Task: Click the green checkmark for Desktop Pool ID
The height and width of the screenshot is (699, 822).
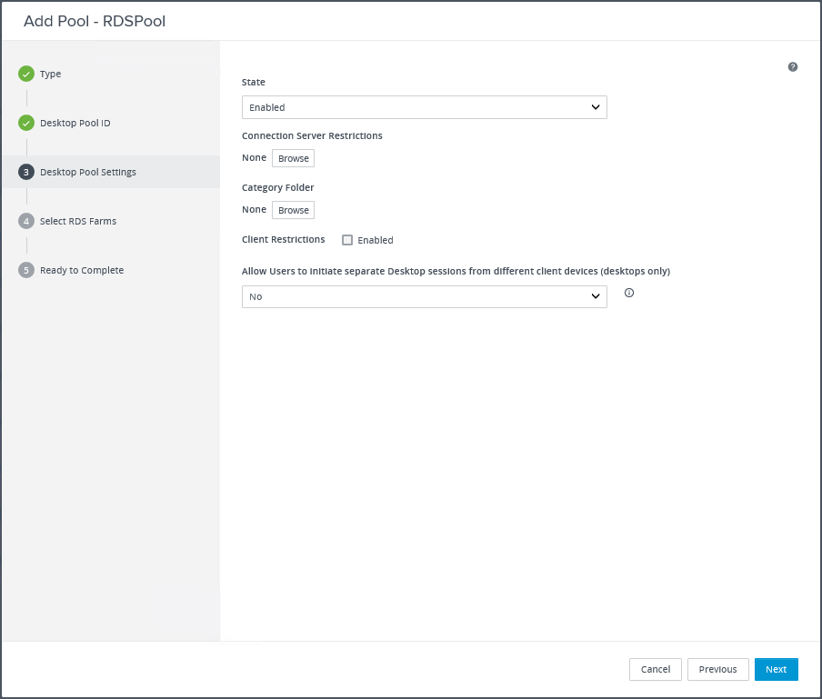Action: [x=26, y=123]
